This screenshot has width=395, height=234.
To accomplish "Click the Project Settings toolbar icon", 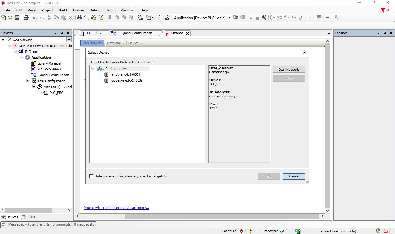I will coord(140,18).
